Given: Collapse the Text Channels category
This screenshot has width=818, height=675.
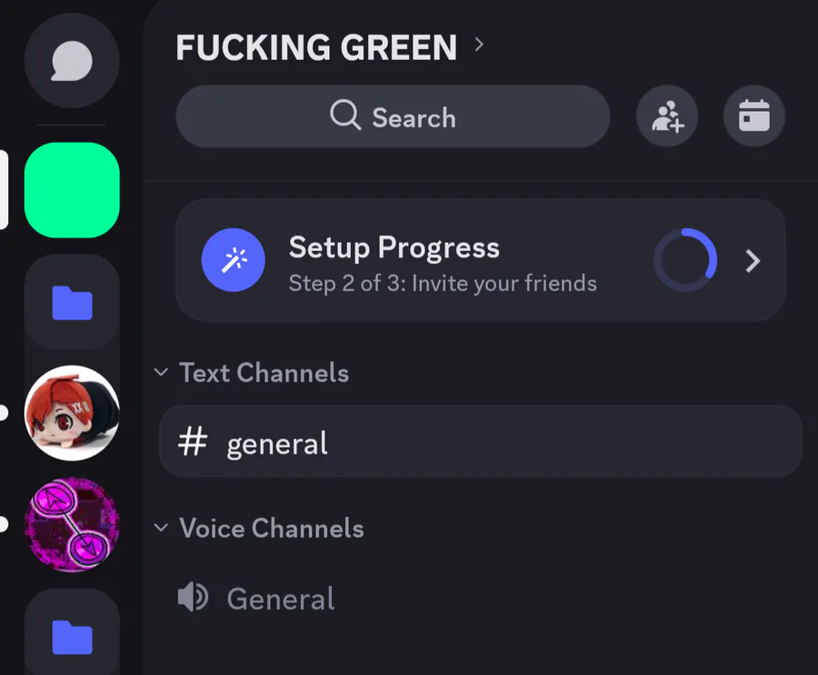Looking at the screenshot, I should pos(252,373).
